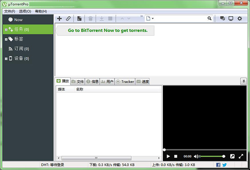Click the 上传 speed status entry
This screenshot has width=250, height=170.
173,165
